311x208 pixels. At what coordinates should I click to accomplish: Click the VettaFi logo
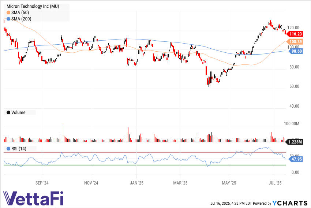pyautogui.click(x=33, y=198)
